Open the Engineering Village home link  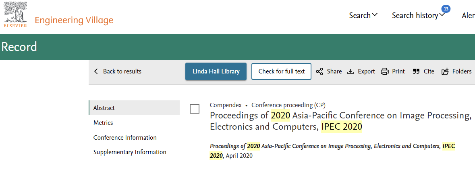tap(74, 20)
